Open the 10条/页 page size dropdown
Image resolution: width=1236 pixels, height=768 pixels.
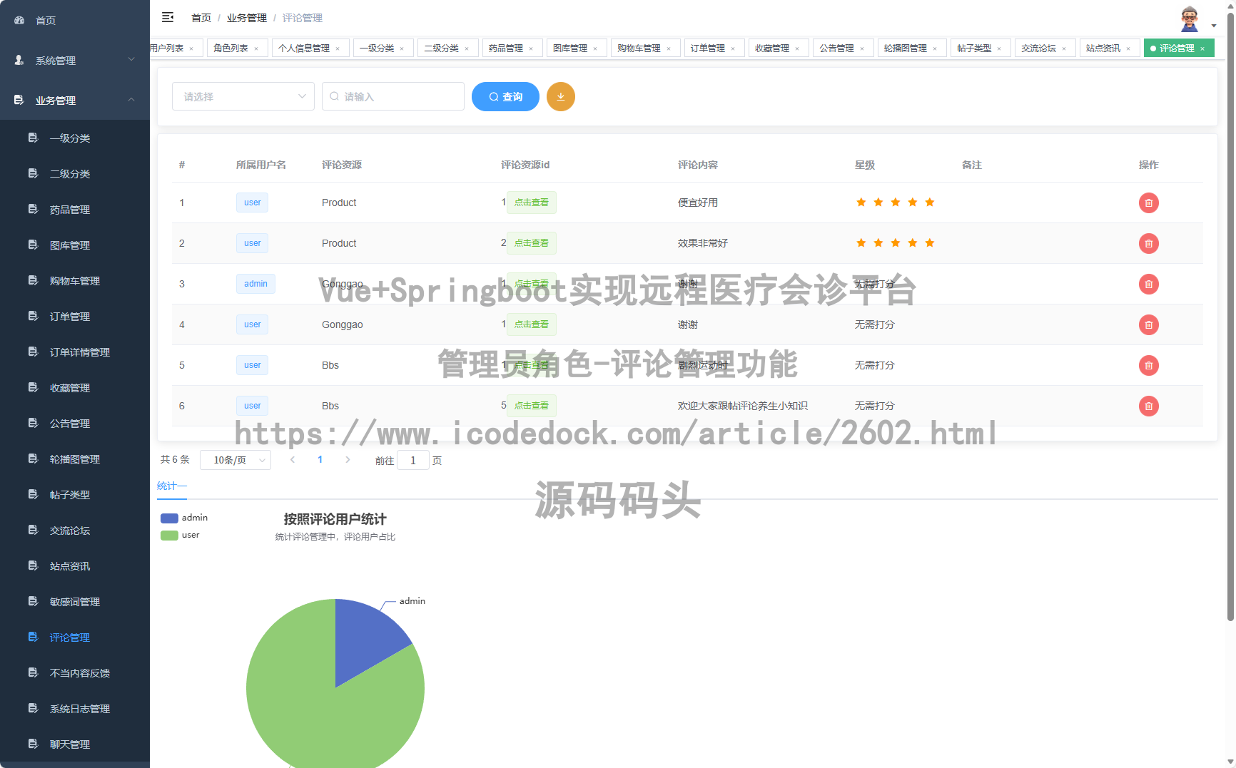click(235, 460)
